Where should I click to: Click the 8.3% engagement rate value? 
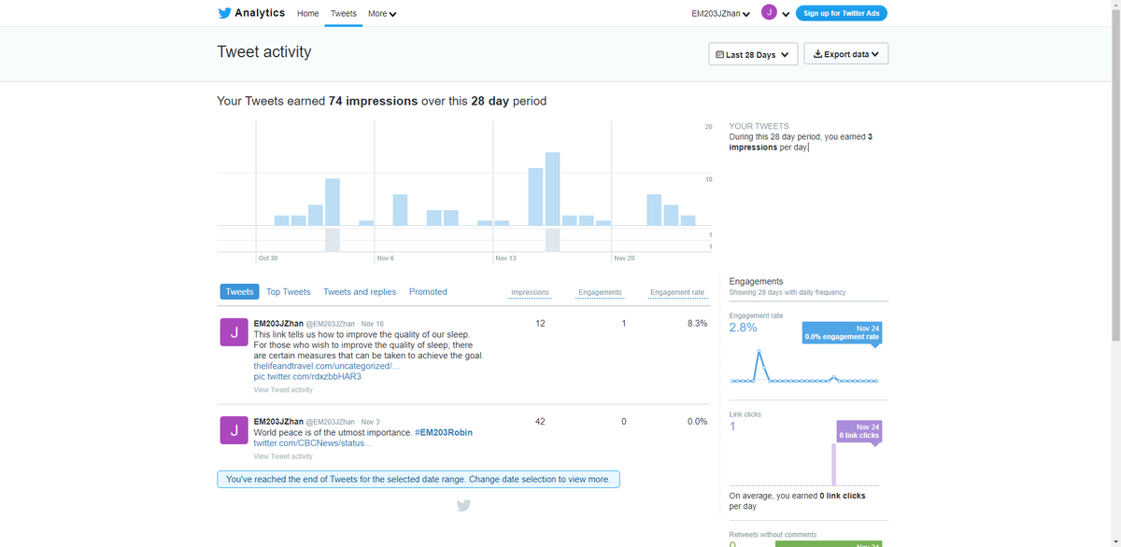pyautogui.click(x=697, y=324)
